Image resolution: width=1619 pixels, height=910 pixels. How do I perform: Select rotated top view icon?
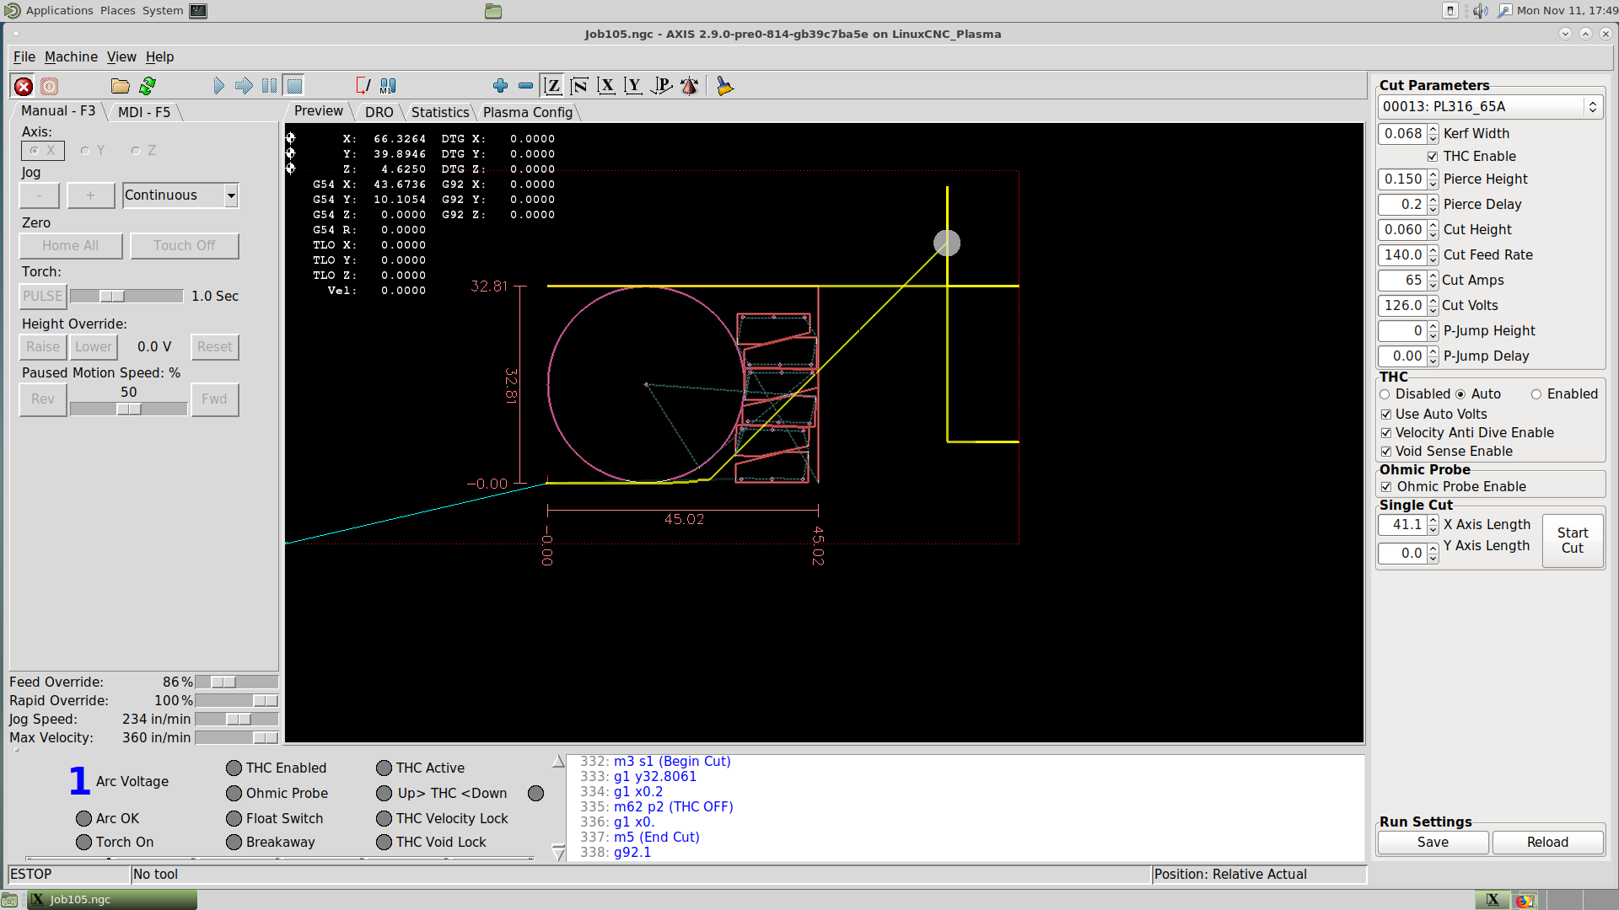pyautogui.click(x=579, y=86)
